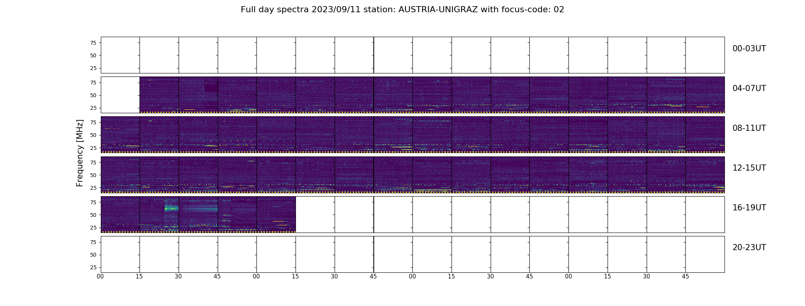This screenshot has height=306, width=805.
Task: Click the '50' tick beside the 08-11UT row
Action: (93, 135)
